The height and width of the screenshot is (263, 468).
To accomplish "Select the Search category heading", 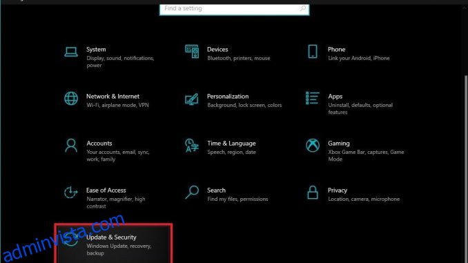I will click(216, 190).
